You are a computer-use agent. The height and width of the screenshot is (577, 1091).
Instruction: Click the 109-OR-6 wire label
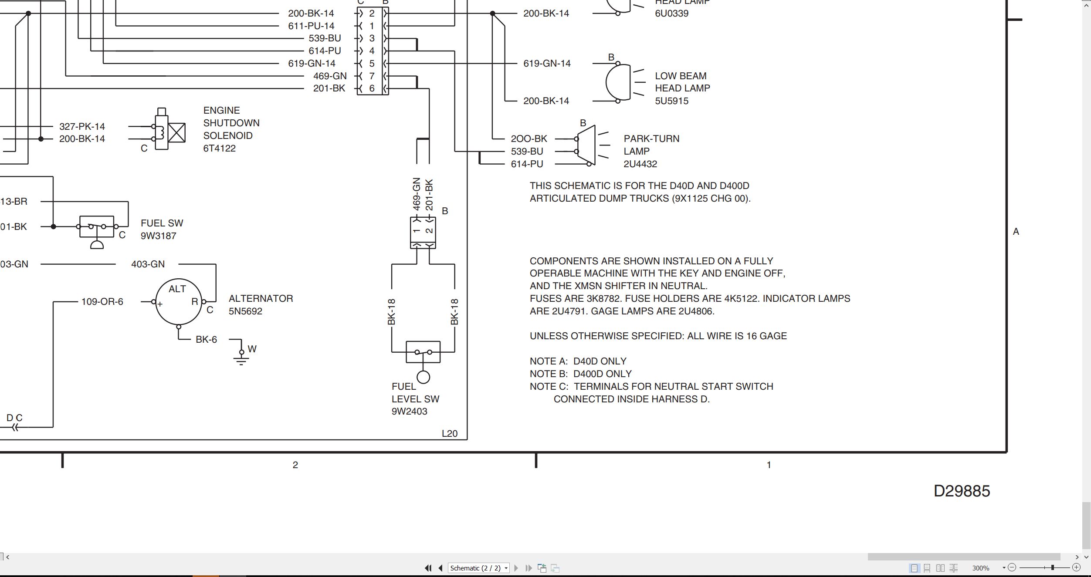point(102,302)
